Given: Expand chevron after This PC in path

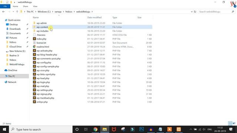Looking at the screenshot, I should [x=36, y=11].
